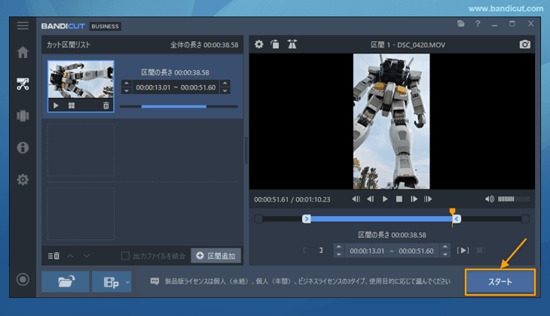Open the output folder icon in the title bar
The image size is (550, 316).
[461, 24]
